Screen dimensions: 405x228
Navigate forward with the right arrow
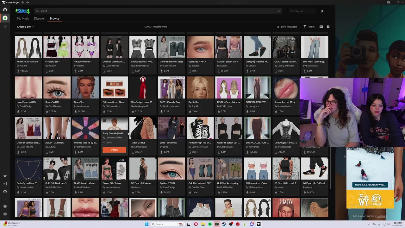(28, 2)
